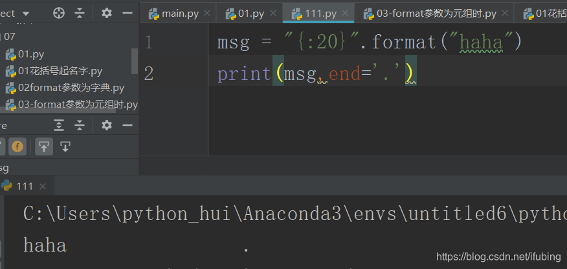
Task: Toggle autoscroll from source arrow-down icon
Action: coord(65,147)
